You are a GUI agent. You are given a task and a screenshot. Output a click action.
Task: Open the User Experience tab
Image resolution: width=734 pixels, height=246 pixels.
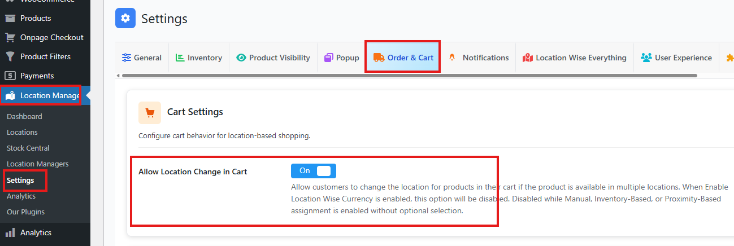coord(676,58)
